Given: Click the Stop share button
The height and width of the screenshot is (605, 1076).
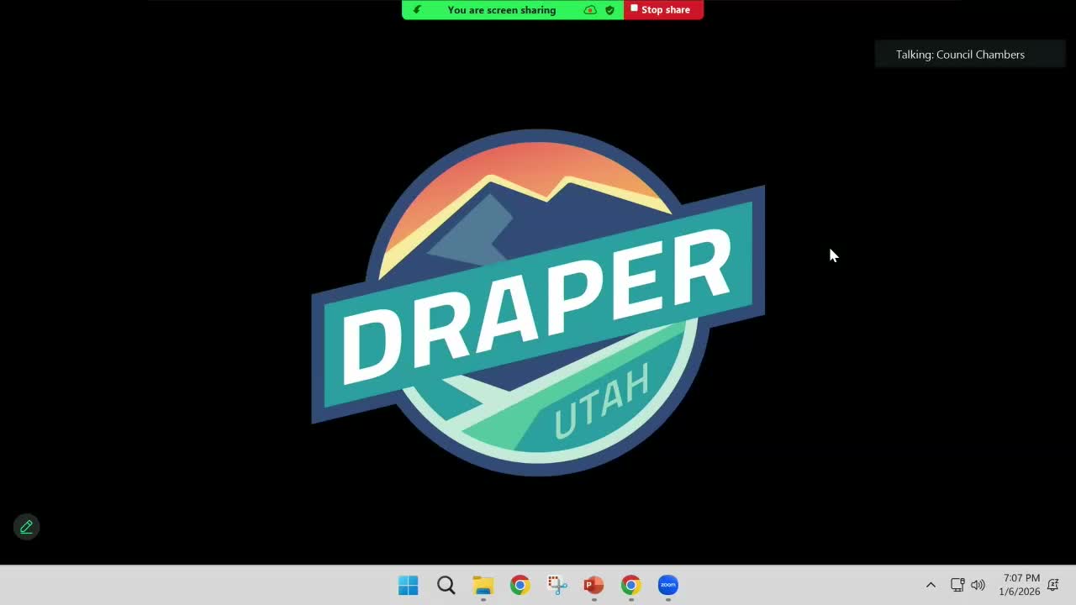Looking at the screenshot, I should click(662, 10).
